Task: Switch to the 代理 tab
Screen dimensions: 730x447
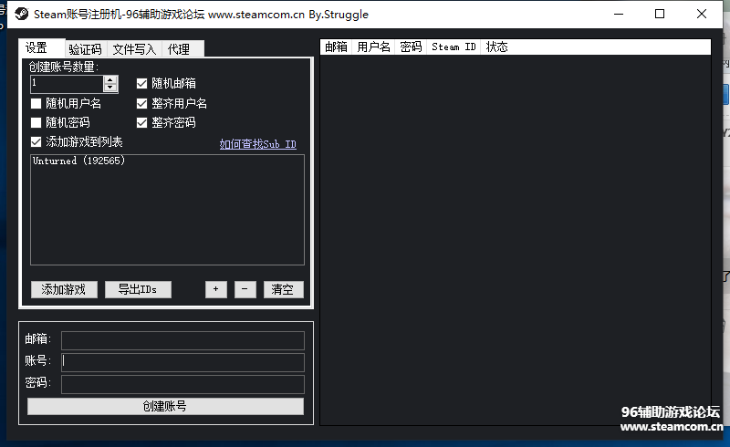Action: point(179,49)
